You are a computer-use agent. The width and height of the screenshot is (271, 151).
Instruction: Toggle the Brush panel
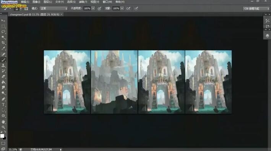[x=26, y=8]
